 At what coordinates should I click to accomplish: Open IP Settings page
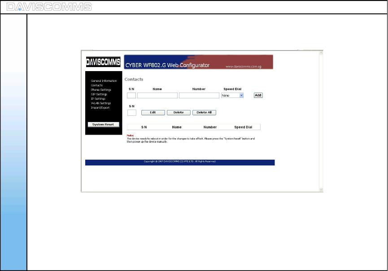tap(98, 99)
